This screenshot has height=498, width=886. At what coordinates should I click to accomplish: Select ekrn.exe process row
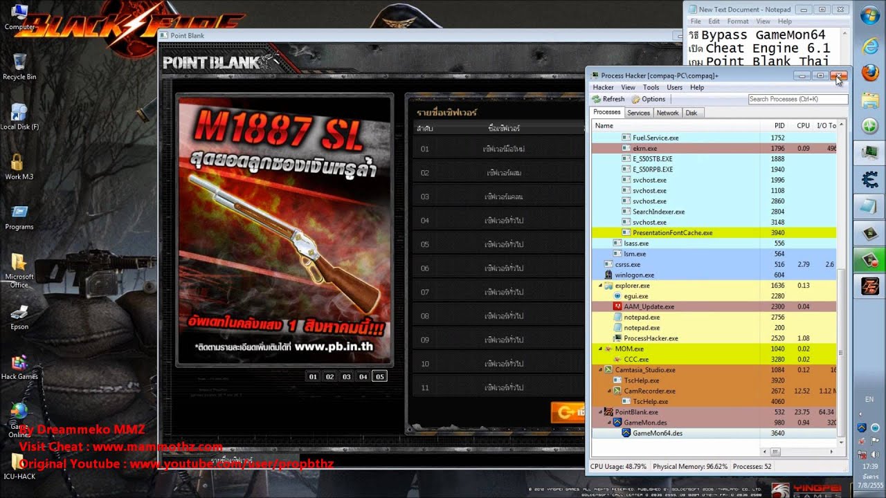pyautogui.click(x=714, y=149)
